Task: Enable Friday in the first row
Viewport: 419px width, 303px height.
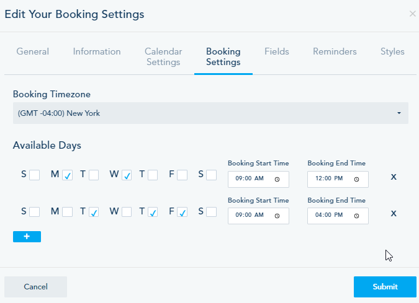Action: click(182, 175)
